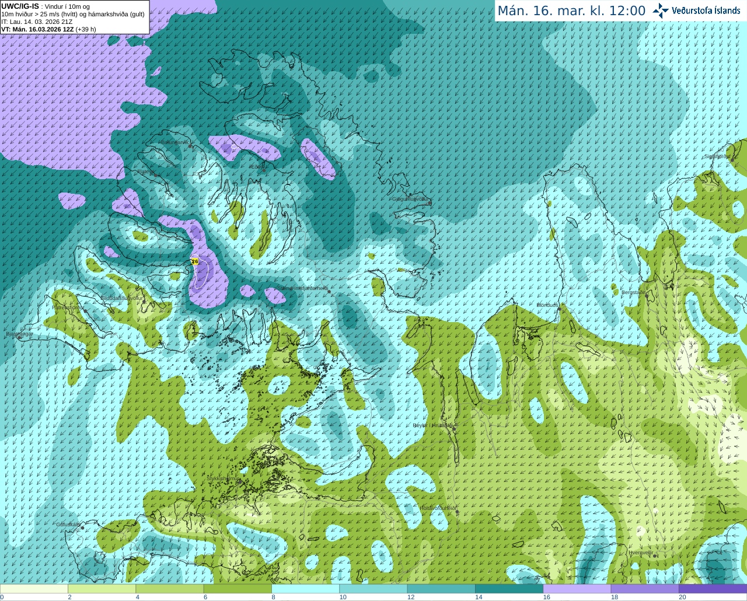Click the Veðurstofa Íslands logo icon
This screenshot has height=601, width=747.
pos(661,11)
